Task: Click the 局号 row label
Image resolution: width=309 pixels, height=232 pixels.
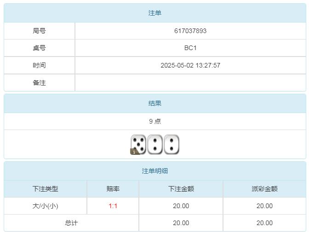Action: click(40, 31)
